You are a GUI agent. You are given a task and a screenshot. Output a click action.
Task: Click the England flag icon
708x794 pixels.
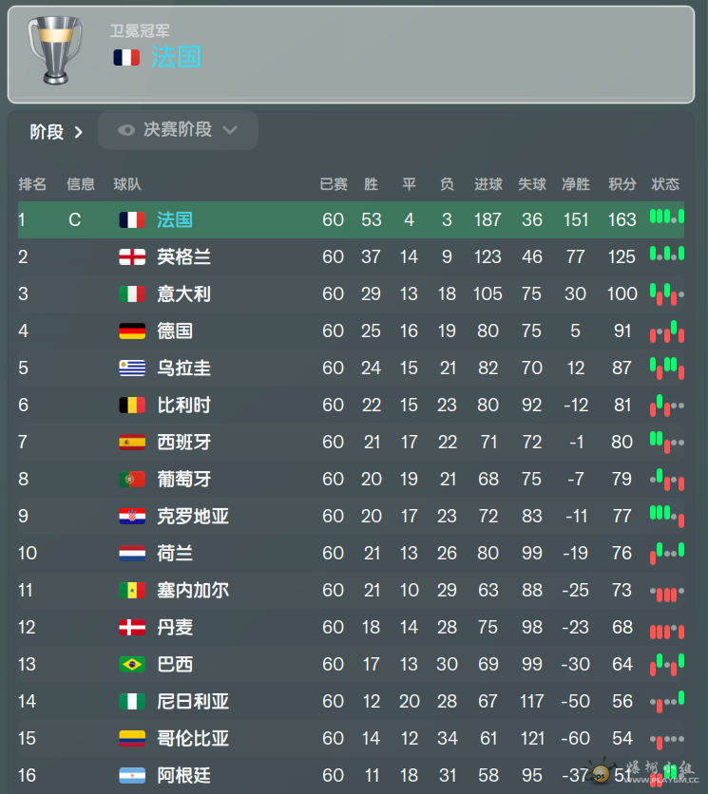point(132,256)
